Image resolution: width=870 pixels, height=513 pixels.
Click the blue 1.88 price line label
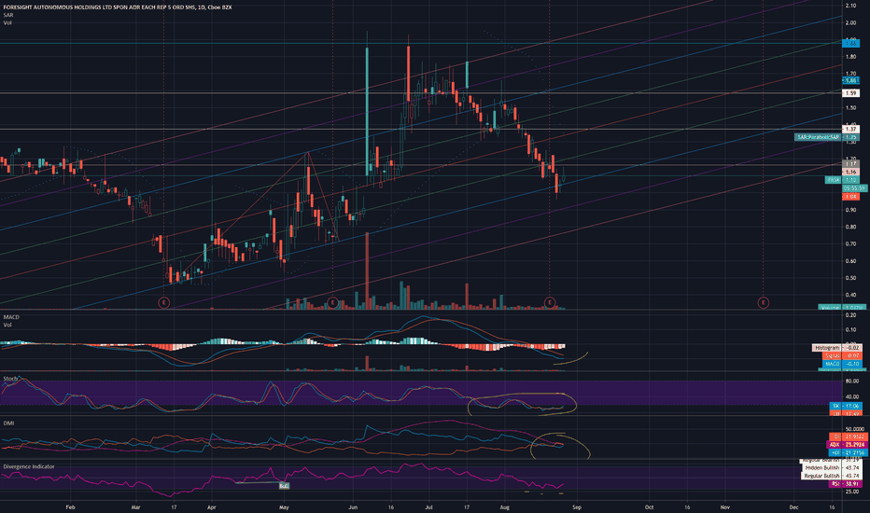point(850,42)
